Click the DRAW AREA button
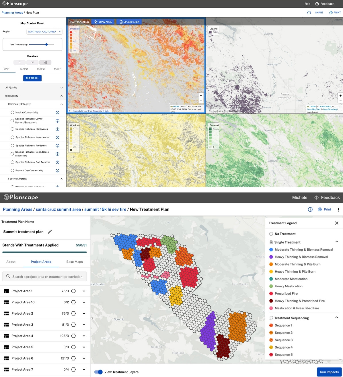343x377 pixels. tap(103, 22)
